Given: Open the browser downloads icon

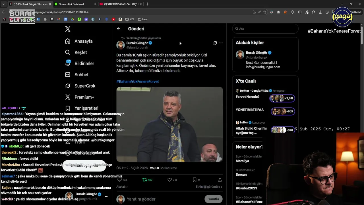Looking at the screenshot, I should pyautogui.click(x=320, y=12).
